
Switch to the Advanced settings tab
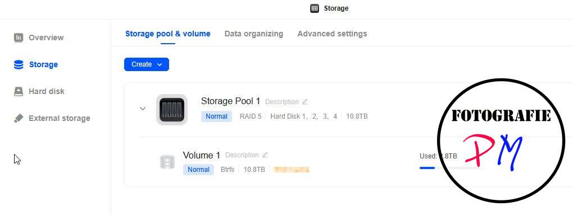(332, 34)
